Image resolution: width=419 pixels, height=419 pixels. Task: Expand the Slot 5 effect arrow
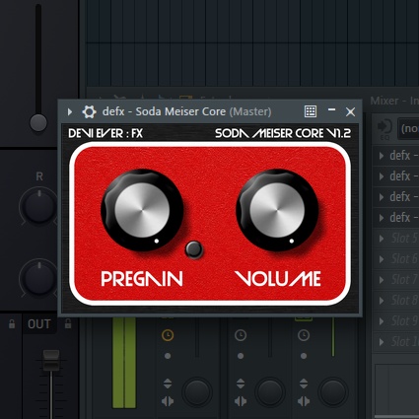click(382, 239)
